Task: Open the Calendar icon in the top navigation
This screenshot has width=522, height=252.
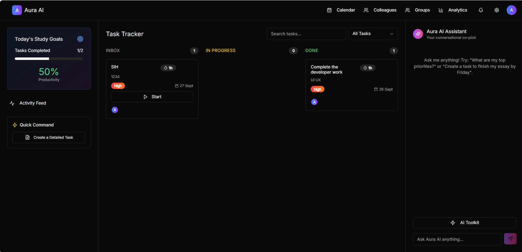Action: pos(329,10)
